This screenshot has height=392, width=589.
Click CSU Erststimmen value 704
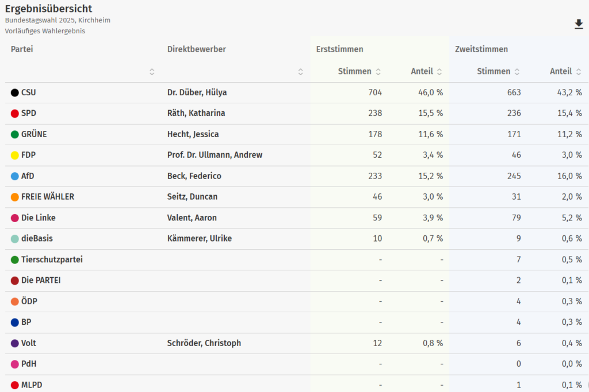pyautogui.click(x=375, y=92)
